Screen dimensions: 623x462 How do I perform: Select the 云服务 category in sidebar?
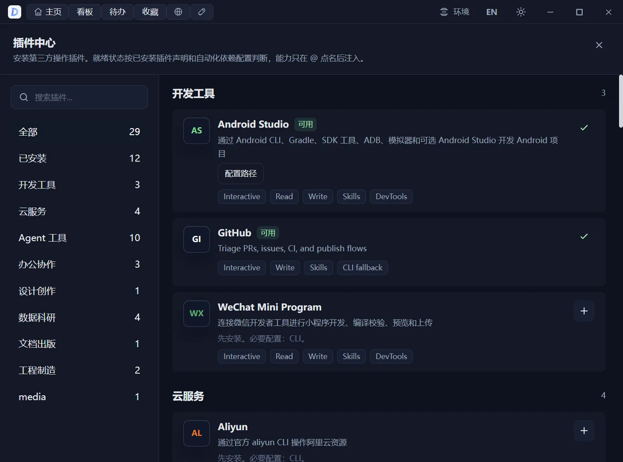[79, 211]
